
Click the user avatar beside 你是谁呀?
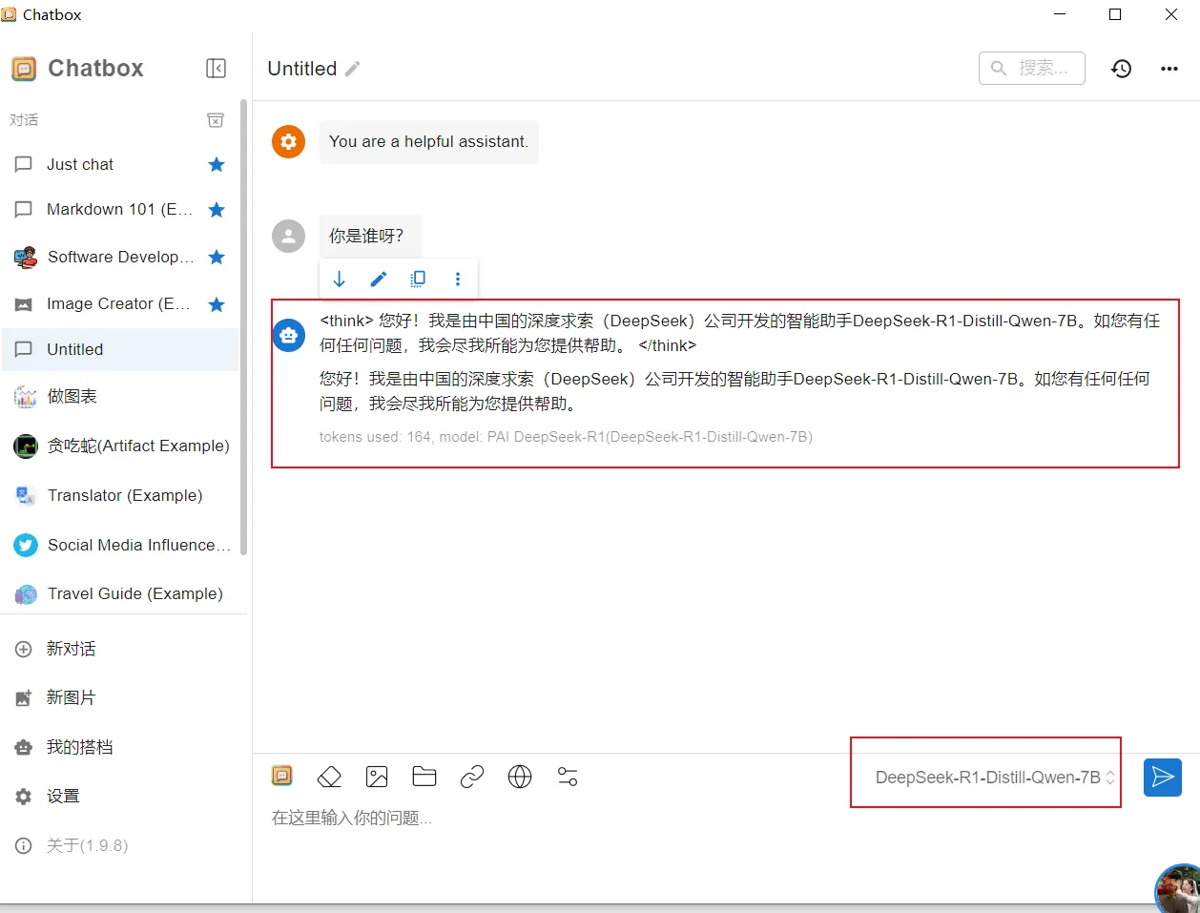(x=288, y=236)
